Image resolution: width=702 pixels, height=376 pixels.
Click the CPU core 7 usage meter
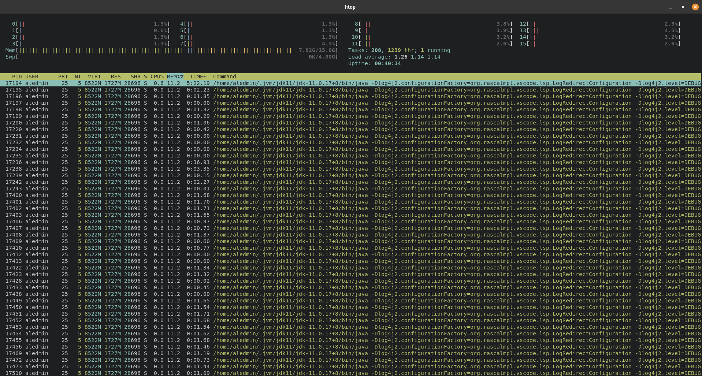[256, 44]
